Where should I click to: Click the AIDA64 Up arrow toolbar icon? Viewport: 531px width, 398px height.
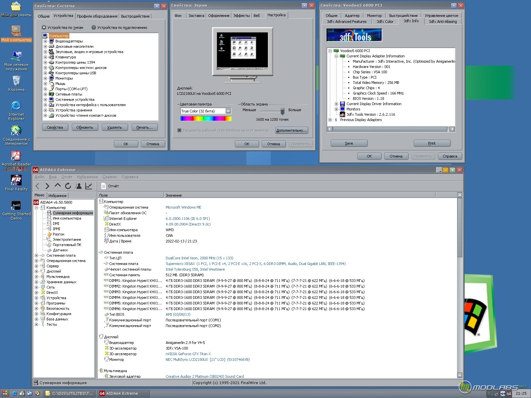(x=58, y=186)
